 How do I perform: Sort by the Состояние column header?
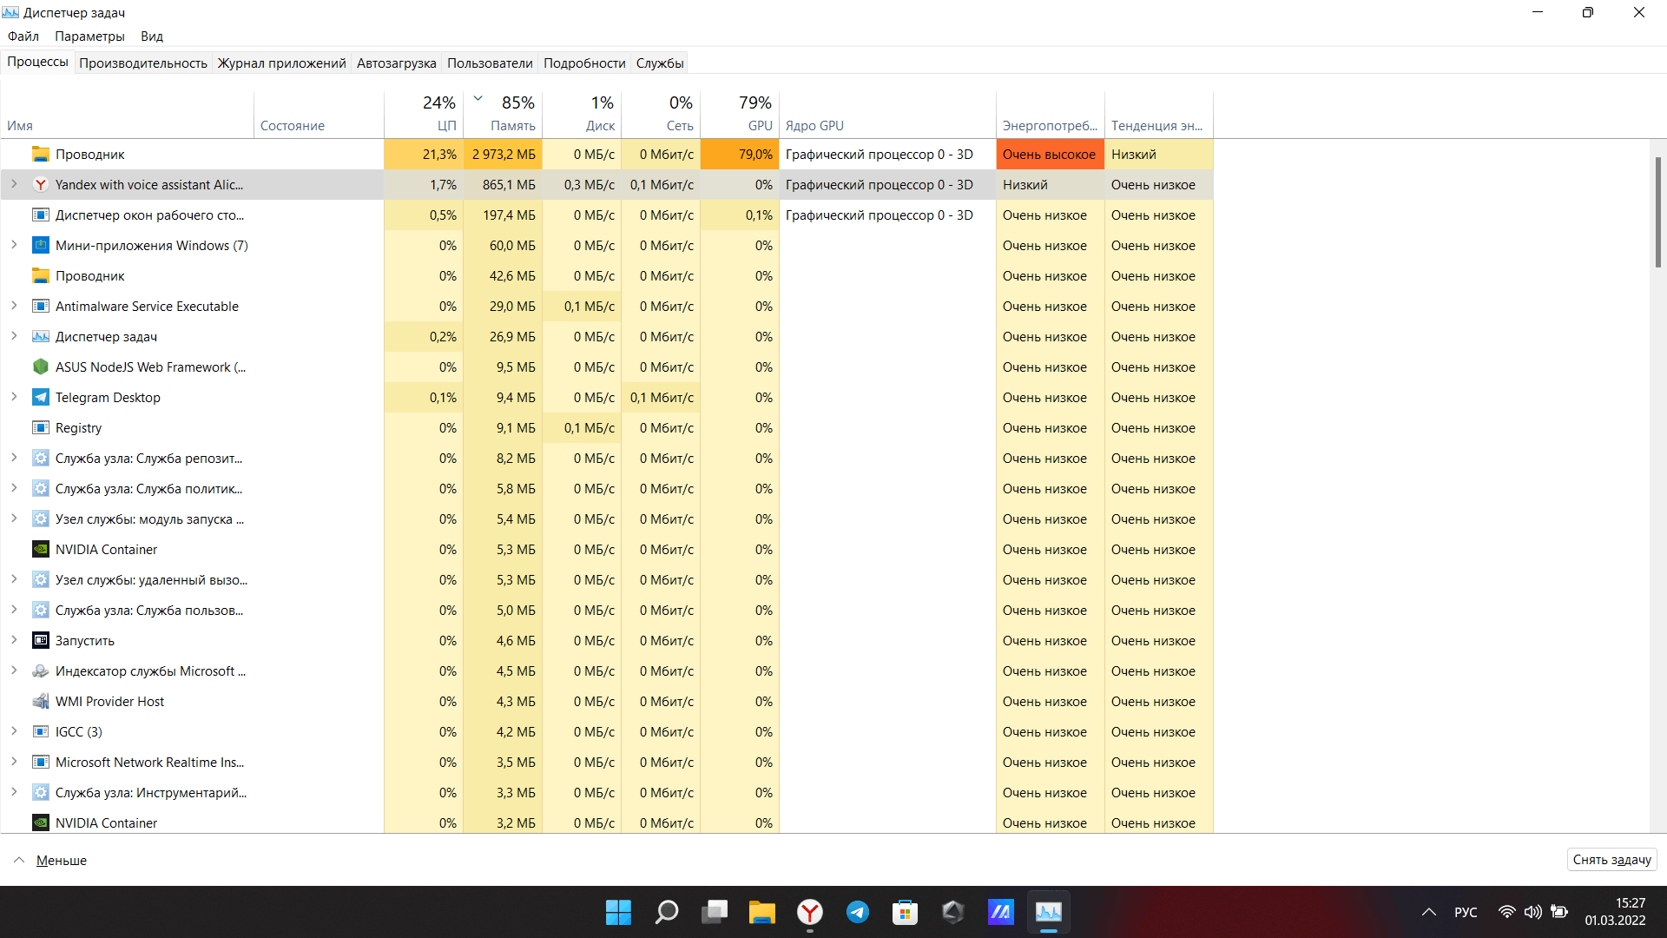point(319,114)
